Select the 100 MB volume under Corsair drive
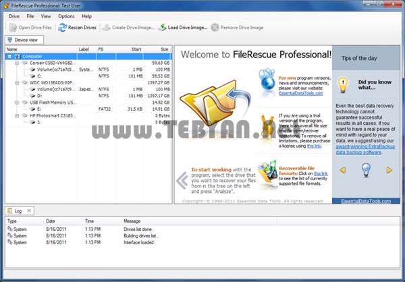405x282 pixels. point(88,69)
